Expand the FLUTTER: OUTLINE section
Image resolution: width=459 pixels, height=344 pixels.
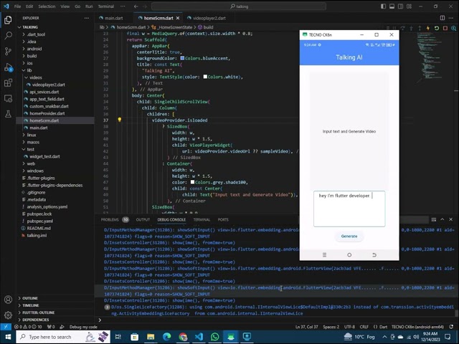37,312
